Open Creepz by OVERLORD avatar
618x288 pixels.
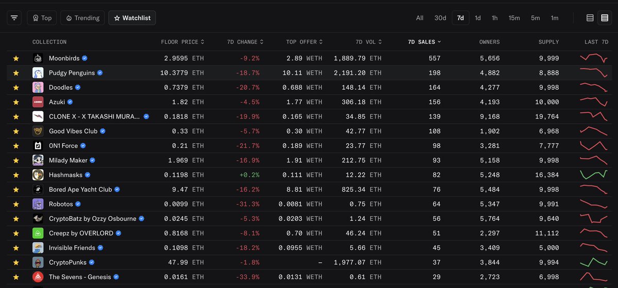click(x=38, y=233)
